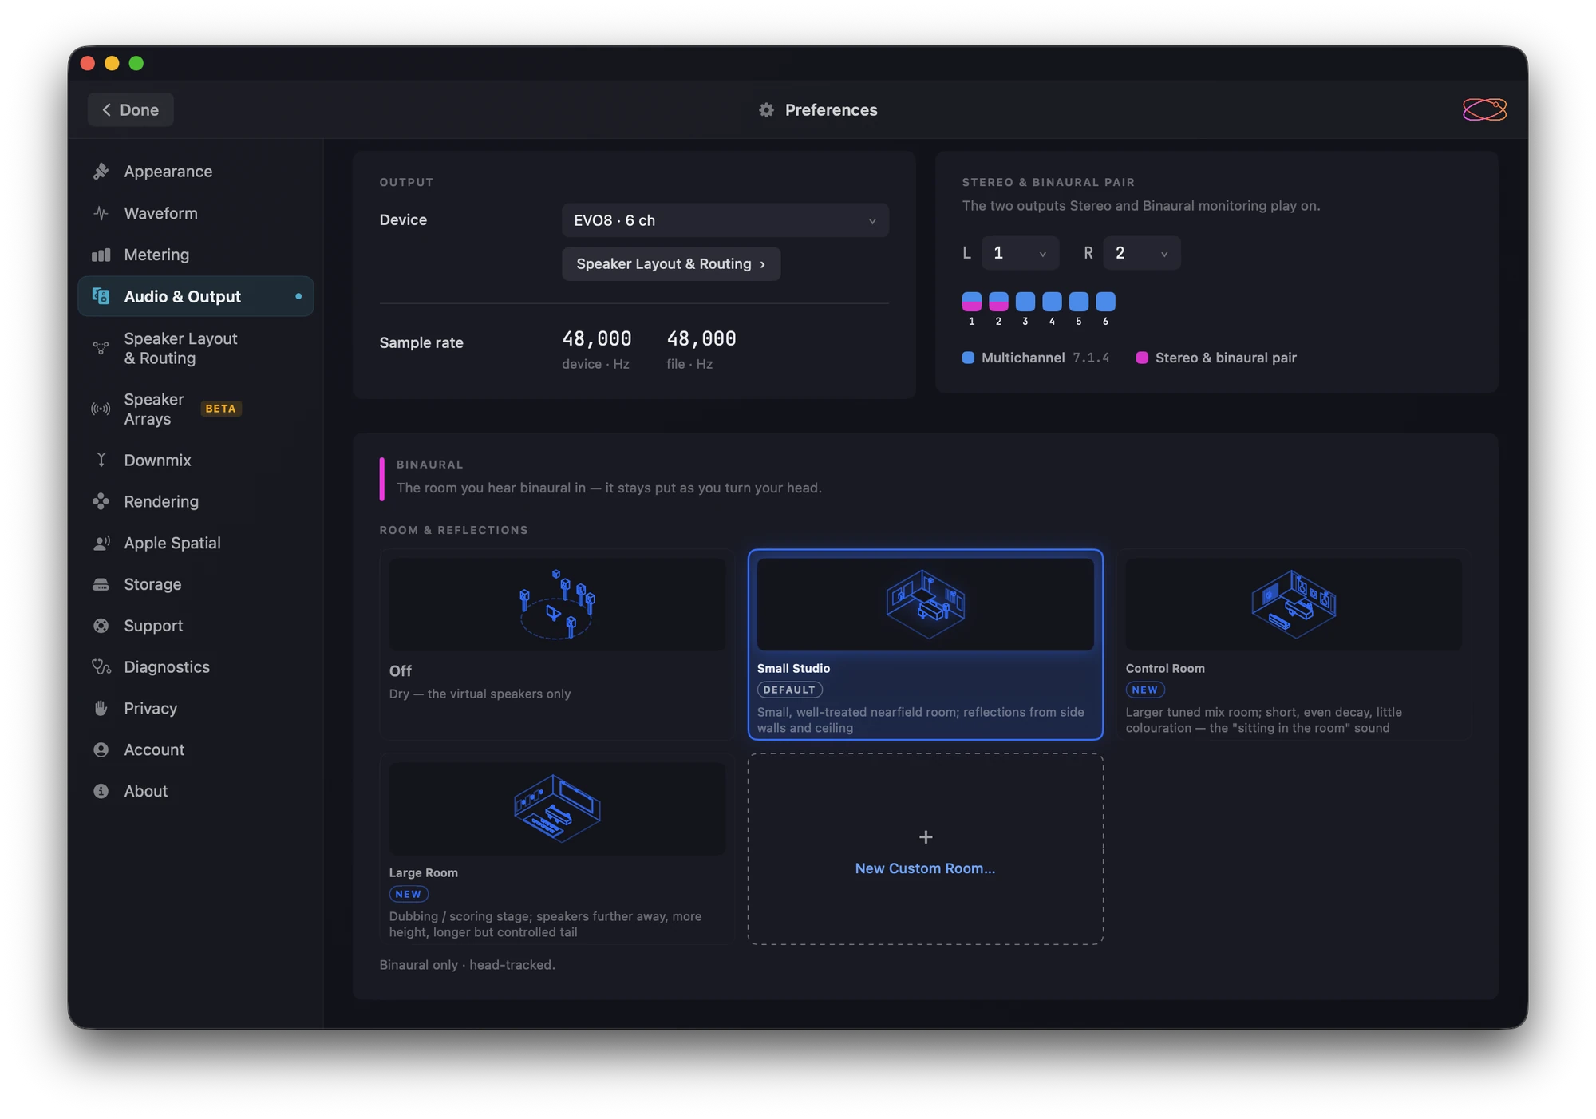The width and height of the screenshot is (1596, 1119).
Task: Click output channel 1 swatch
Action: [971, 302]
